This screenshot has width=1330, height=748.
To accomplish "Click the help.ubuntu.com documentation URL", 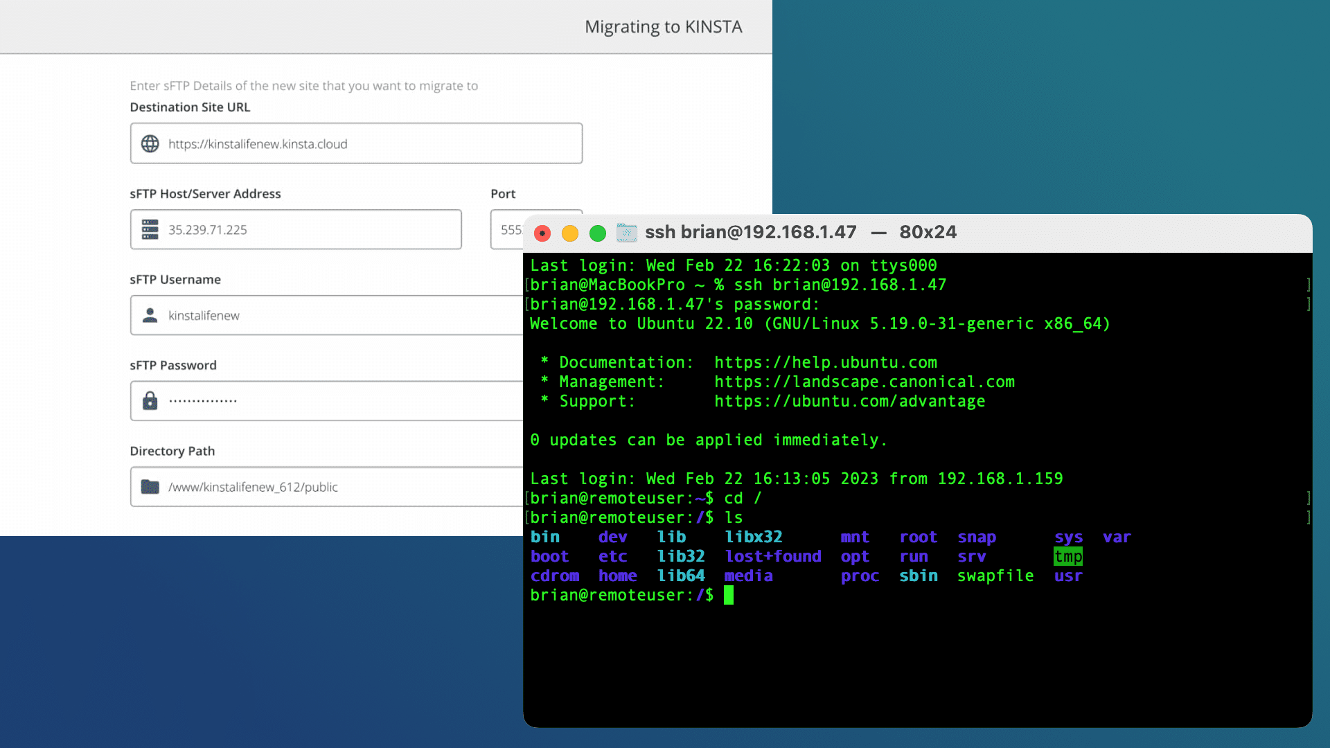I will tap(825, 362).
